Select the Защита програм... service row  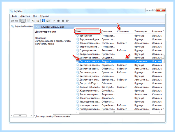click(x=119, y=94)
